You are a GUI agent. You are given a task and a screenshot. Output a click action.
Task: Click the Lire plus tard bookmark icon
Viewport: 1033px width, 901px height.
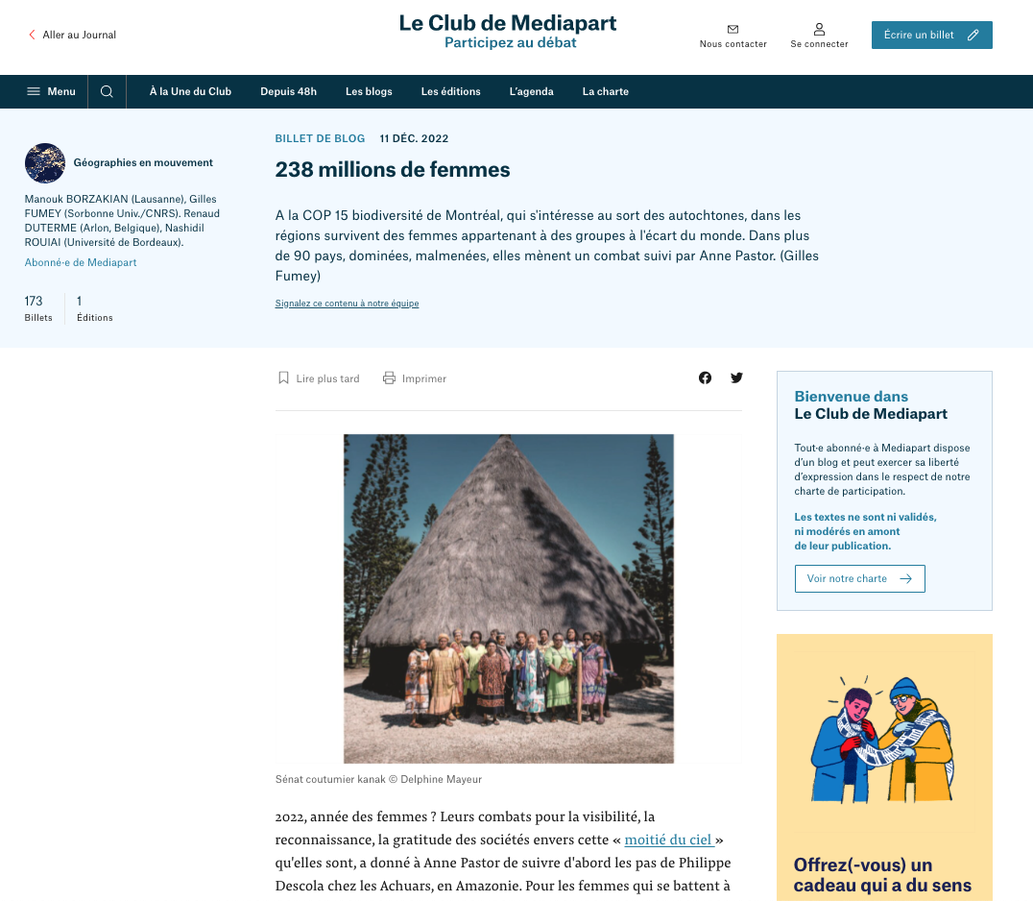point(283,377)
